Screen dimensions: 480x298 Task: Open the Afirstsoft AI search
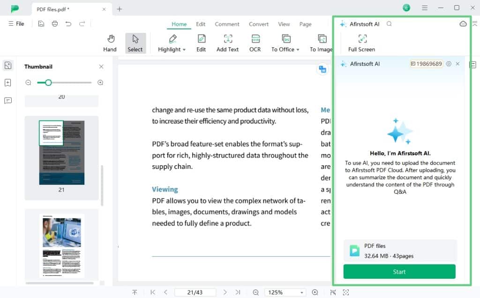click(389, 23)
